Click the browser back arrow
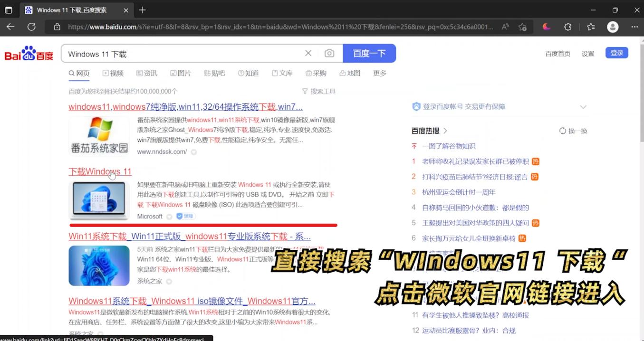Viewport: 644px width, 341px height. click(x=10, y=27)
